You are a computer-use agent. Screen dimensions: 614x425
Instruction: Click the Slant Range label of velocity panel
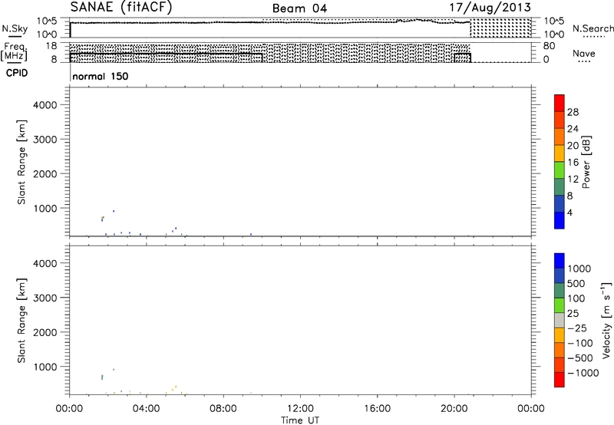coord(21,321)
